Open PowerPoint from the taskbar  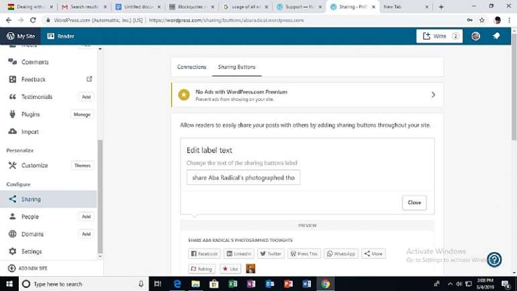tap(288, 284)
